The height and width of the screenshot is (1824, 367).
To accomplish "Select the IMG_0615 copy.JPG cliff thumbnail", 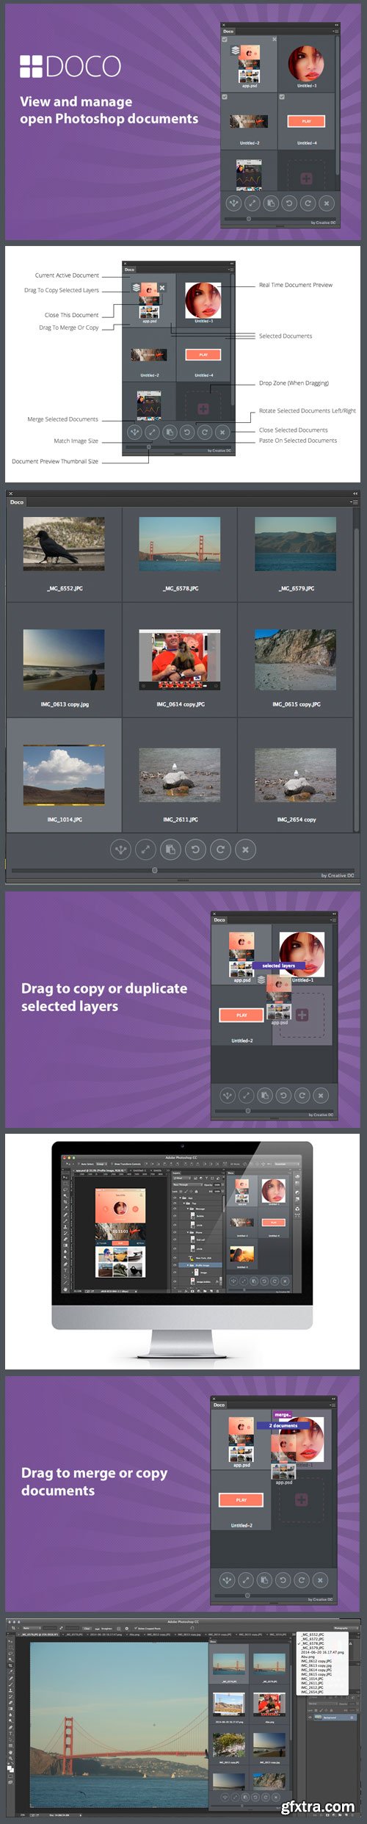I will (x=296, y=659).
